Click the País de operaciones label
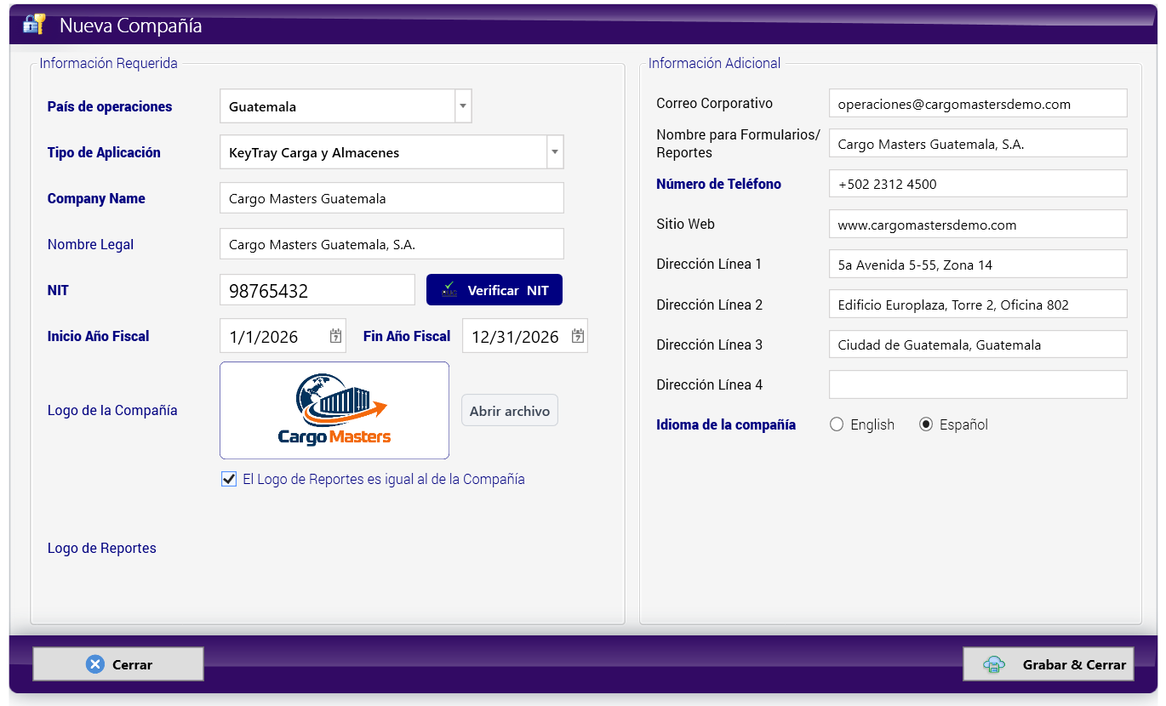 (110, 106)
